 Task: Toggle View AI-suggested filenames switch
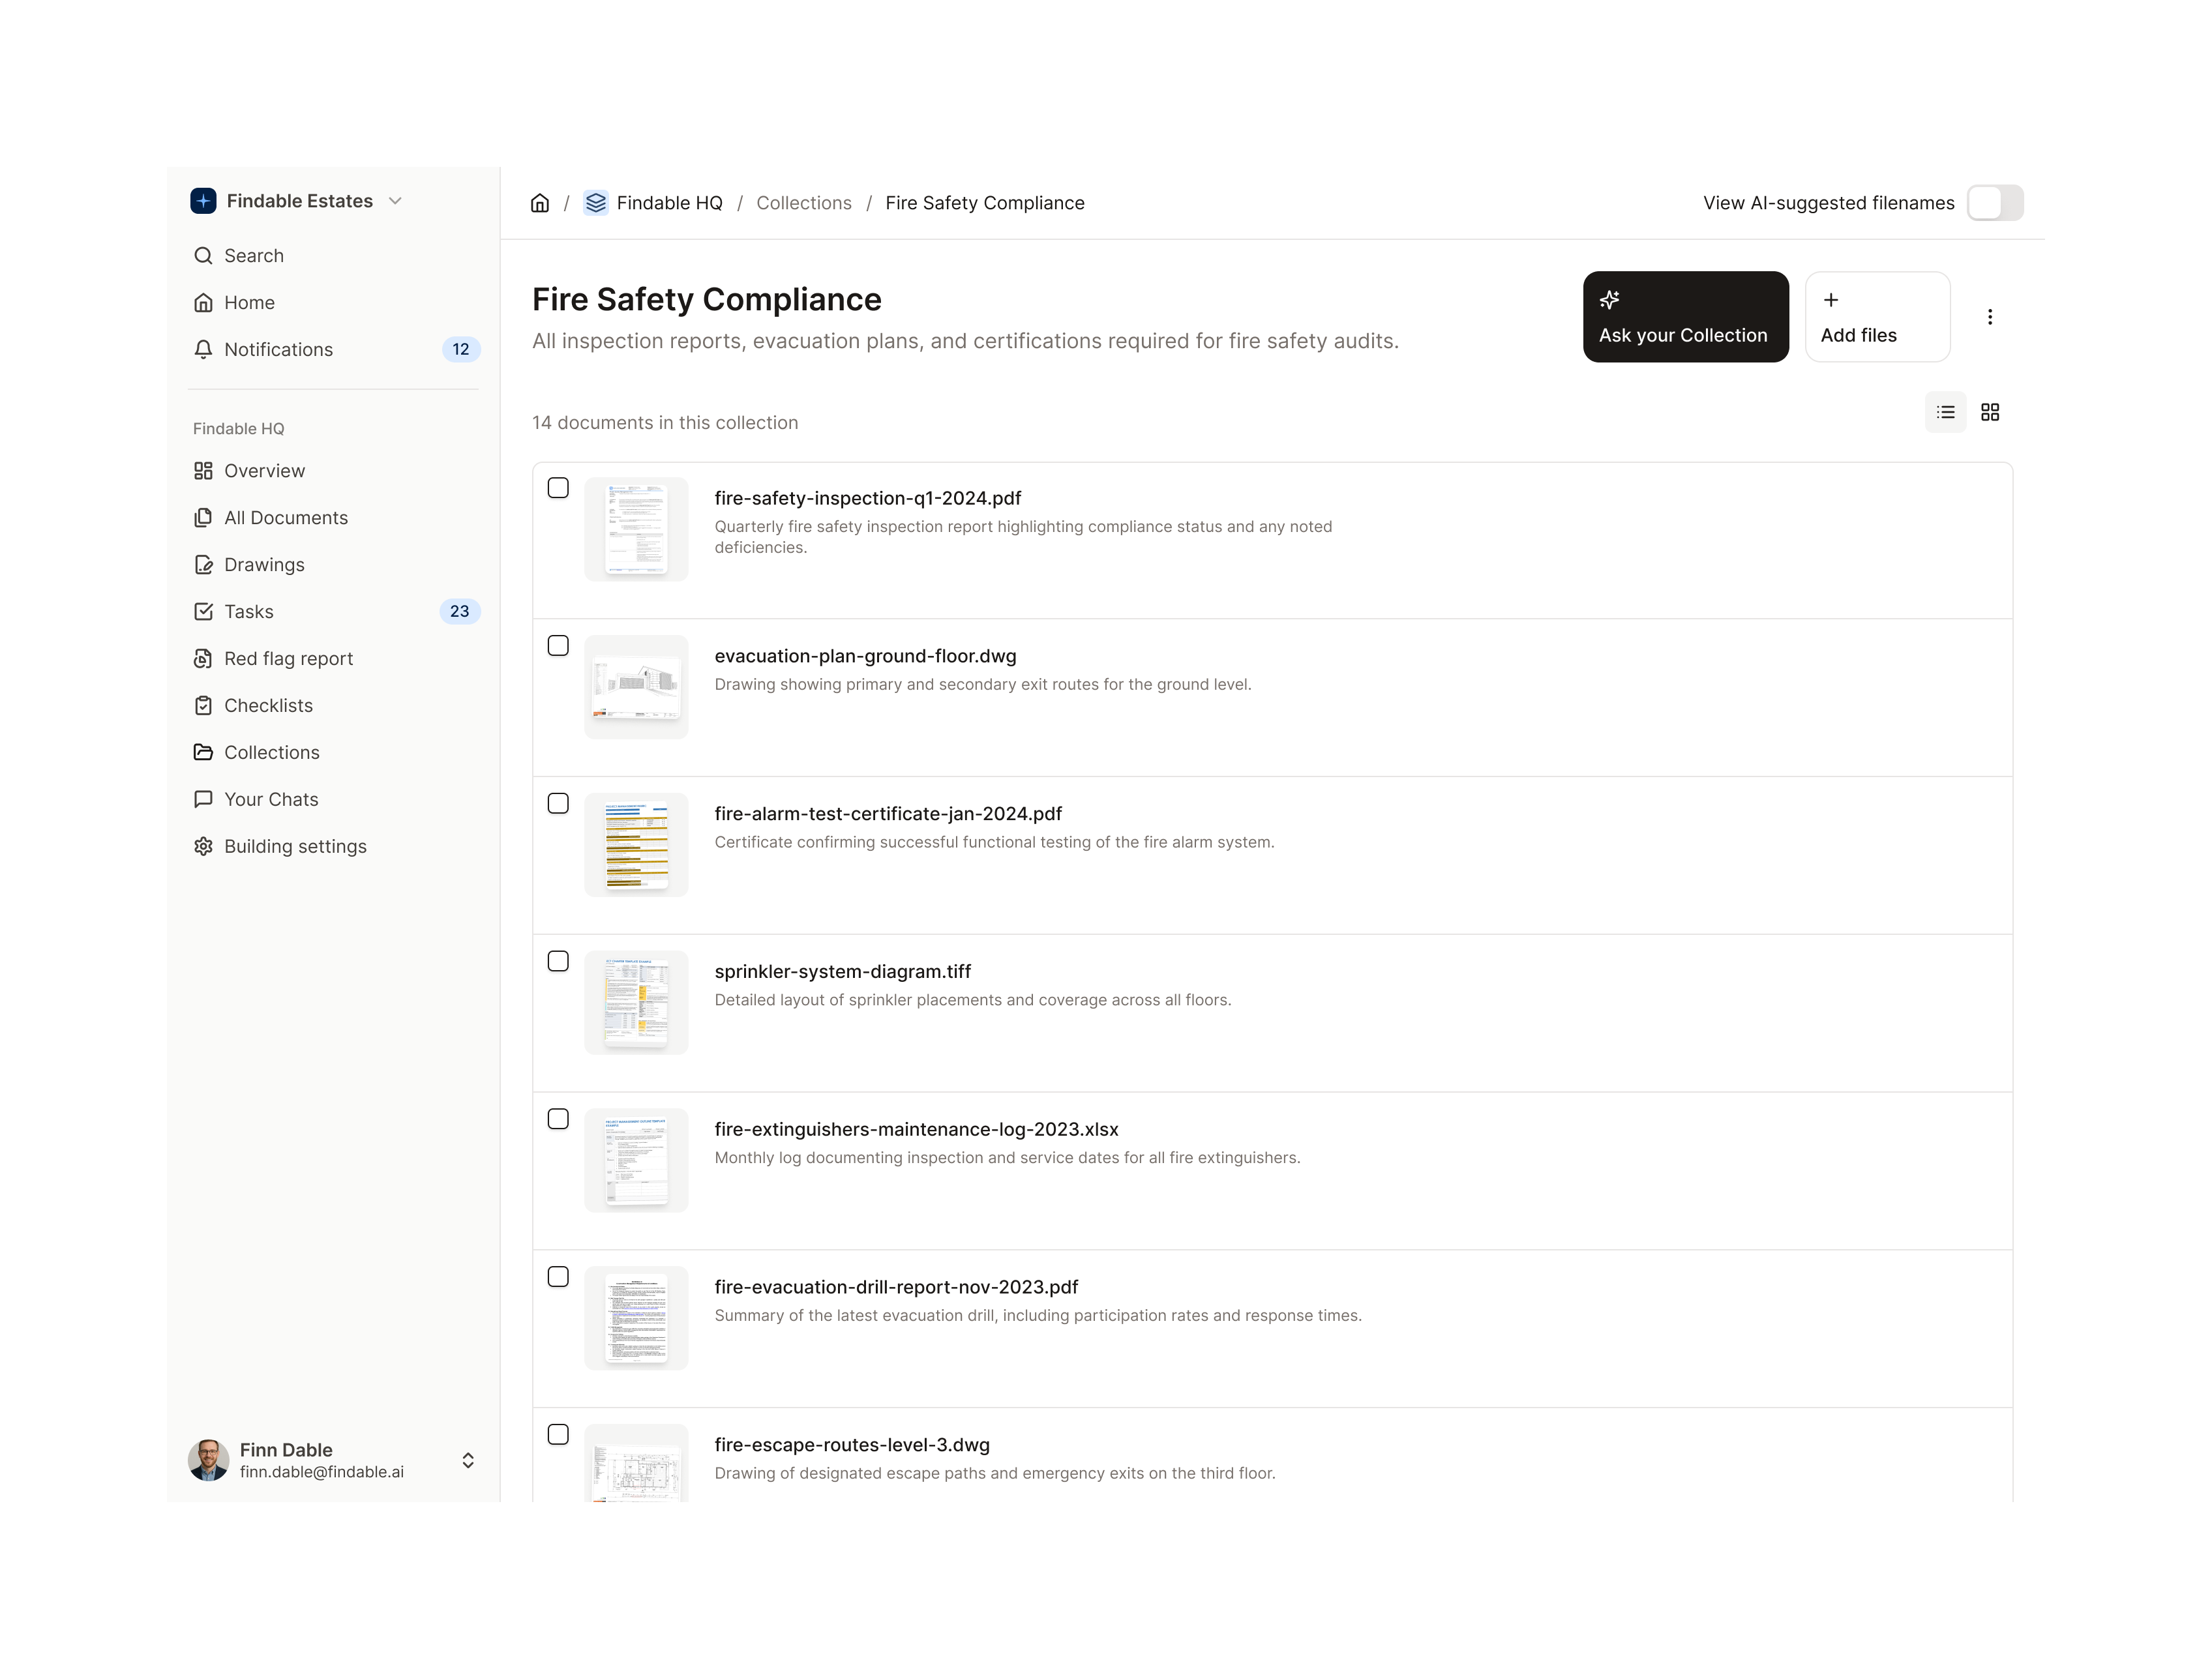(1994, 203)
